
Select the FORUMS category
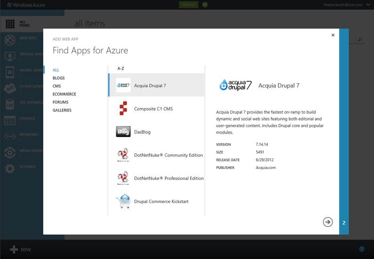[x=61, y=102]
